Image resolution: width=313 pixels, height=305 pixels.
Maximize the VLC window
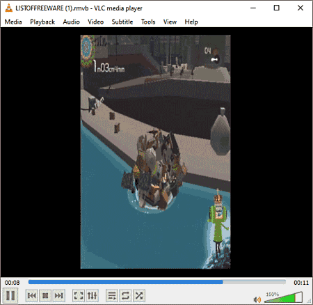pos(276,8)
